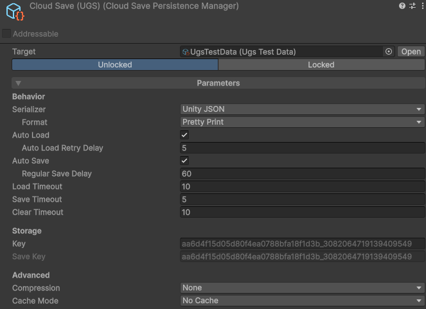
Task: Click the Cache Mode property label
Action: (x=35, y=301)
